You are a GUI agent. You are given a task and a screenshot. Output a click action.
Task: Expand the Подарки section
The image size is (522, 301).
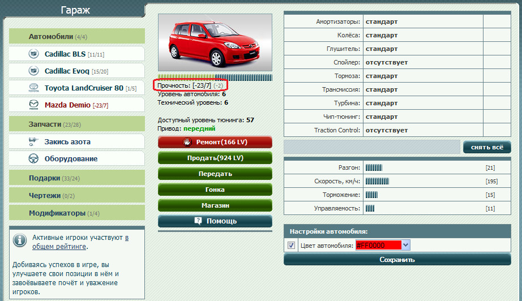click(x=77, y=178)
